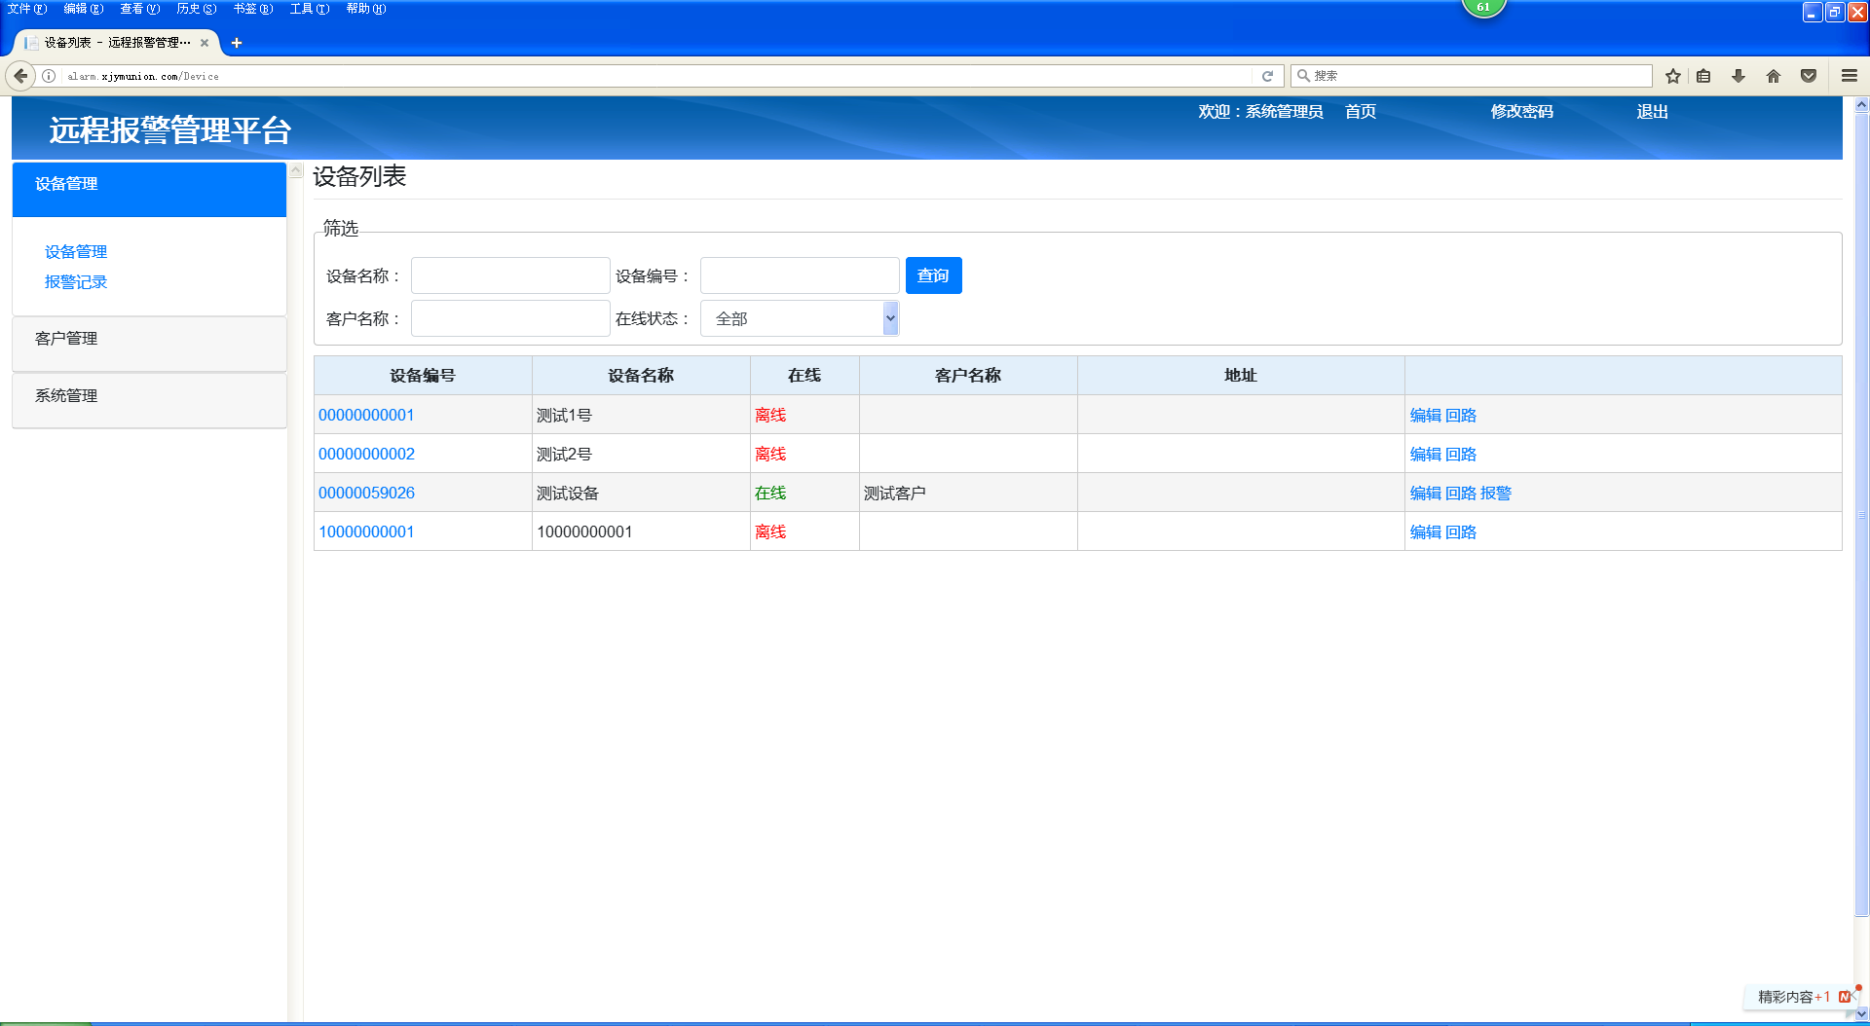The height and width of the screenshot is (1026, 1870).
Task: Bookmark this page with the star icon
Action: (1673, 76)
